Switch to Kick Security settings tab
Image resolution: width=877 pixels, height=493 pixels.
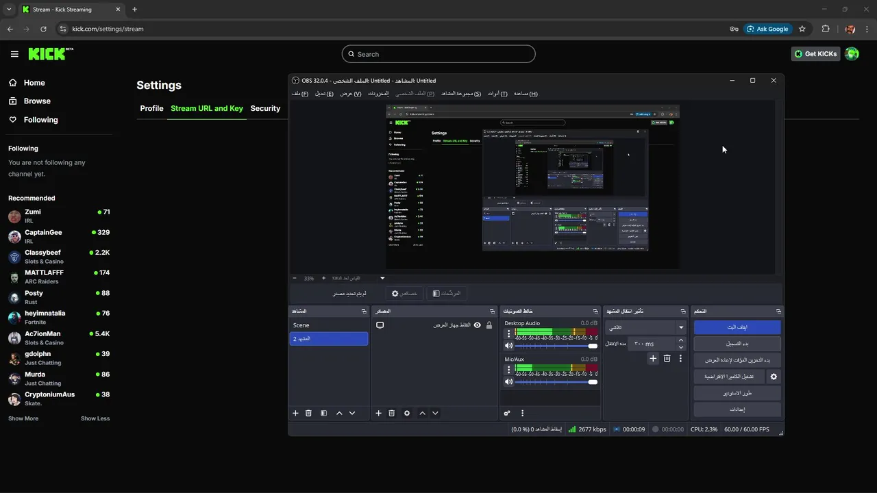[265, 108]
